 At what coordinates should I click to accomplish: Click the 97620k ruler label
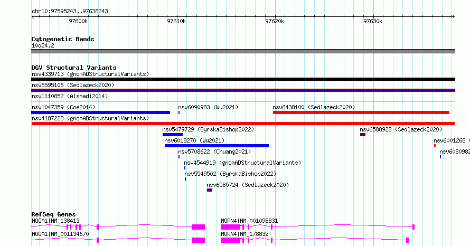coord(275,21)
